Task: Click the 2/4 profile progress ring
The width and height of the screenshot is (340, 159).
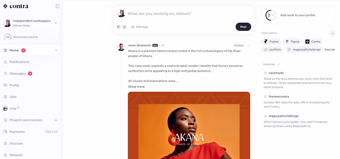Action: click(271, 15)
